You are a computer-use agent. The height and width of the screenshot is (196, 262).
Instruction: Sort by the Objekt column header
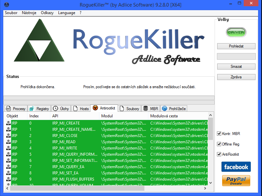[16, 116]
